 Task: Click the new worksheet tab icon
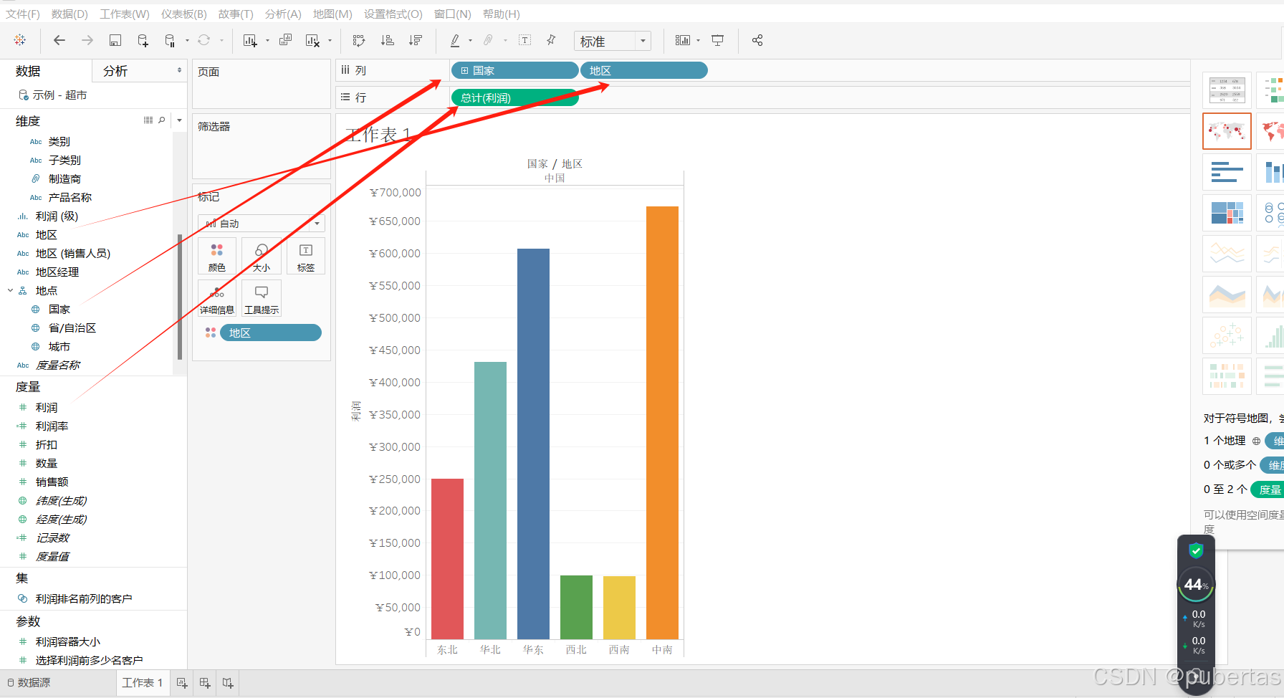[182, 683]
